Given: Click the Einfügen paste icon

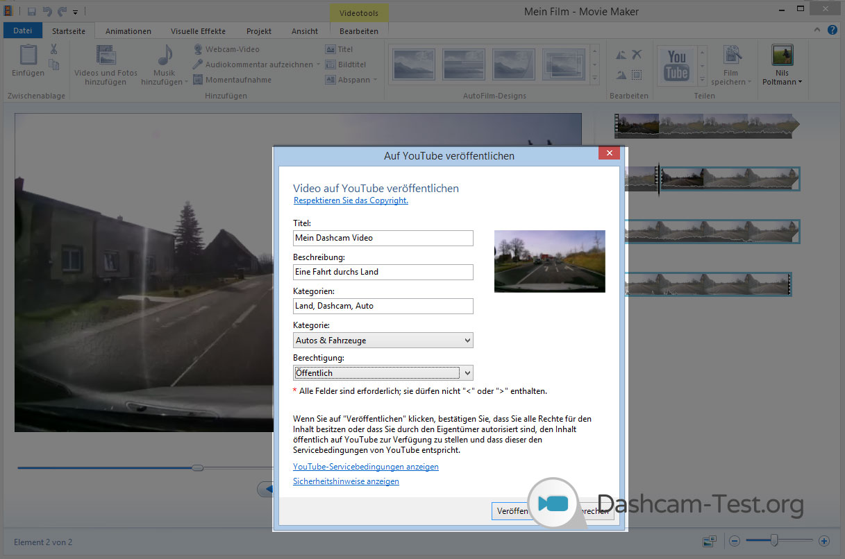Looking at the screenshot, I should click(28, 55).
